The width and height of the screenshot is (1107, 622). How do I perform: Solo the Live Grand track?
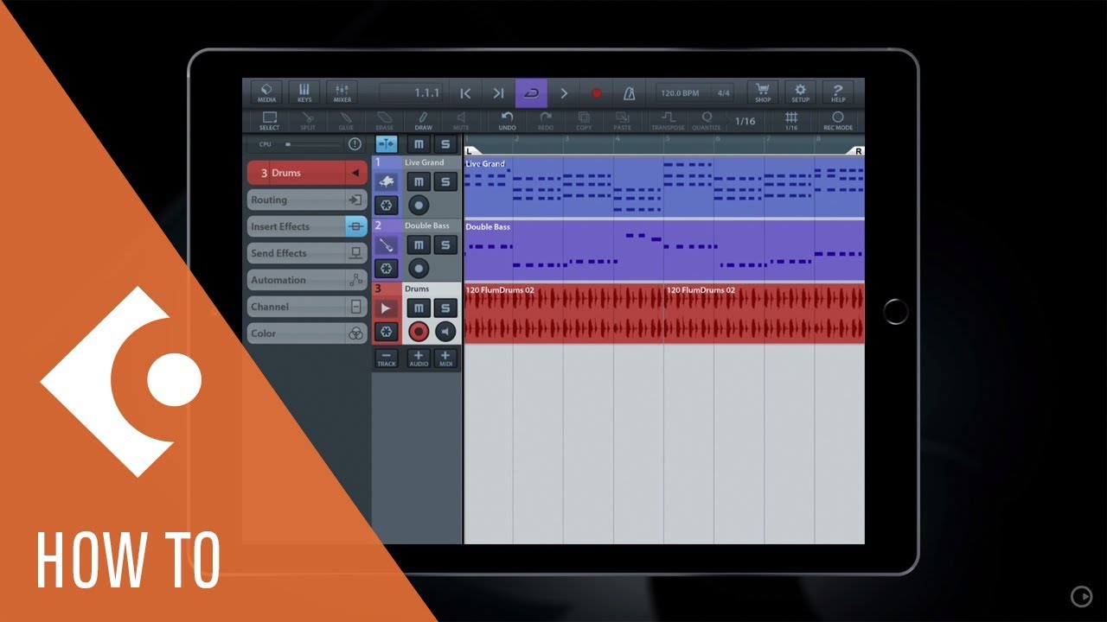pyautogui.click(x=445, y=181)
